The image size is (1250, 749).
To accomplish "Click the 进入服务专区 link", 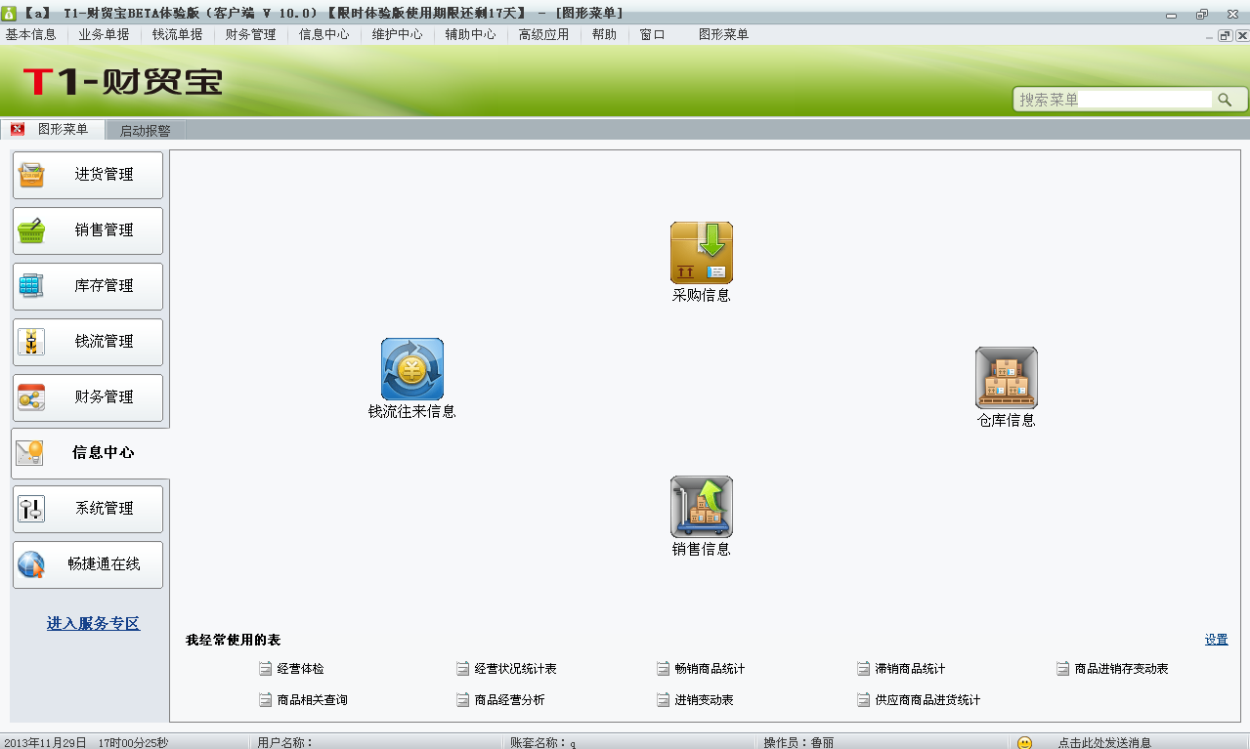I will tap(93, 623).
